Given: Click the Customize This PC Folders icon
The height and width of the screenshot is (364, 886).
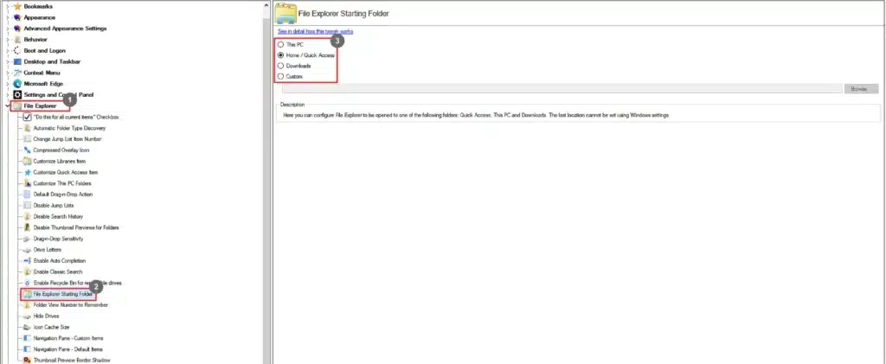Looking at the screenshot, I should 27,183.
